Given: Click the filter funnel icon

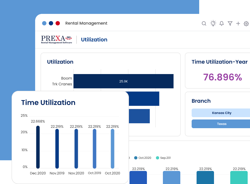Looking at the screenshot, I should 230,23.
